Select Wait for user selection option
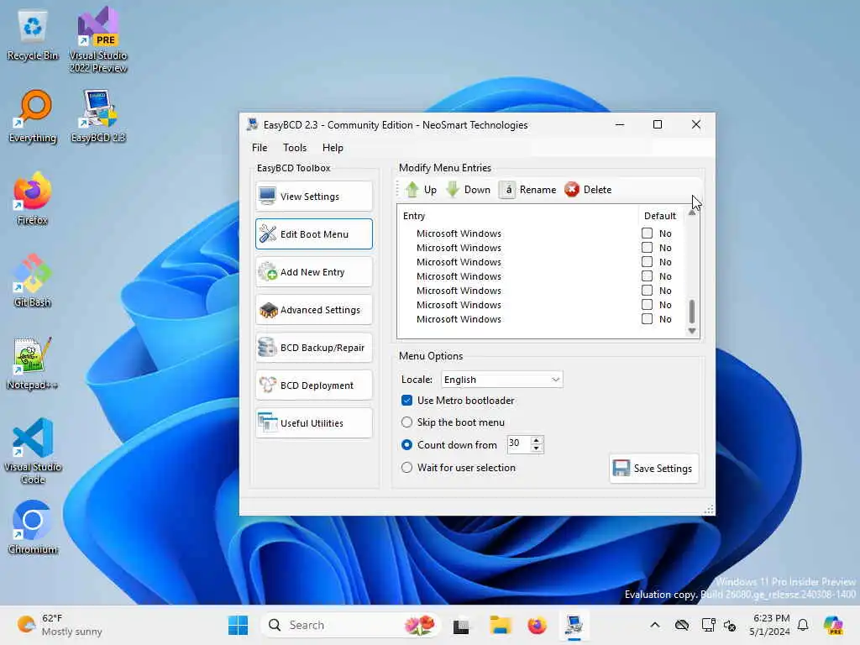 pos(406,468)
